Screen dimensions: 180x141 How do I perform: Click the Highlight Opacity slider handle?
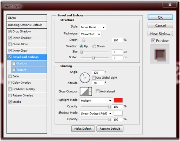click(109, 107)
